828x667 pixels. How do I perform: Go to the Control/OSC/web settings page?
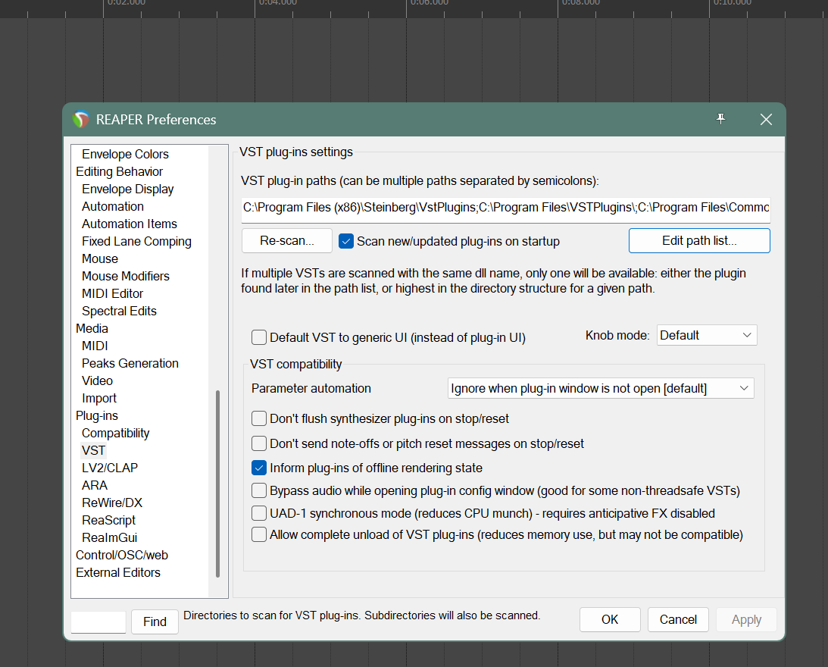point(122,555)
